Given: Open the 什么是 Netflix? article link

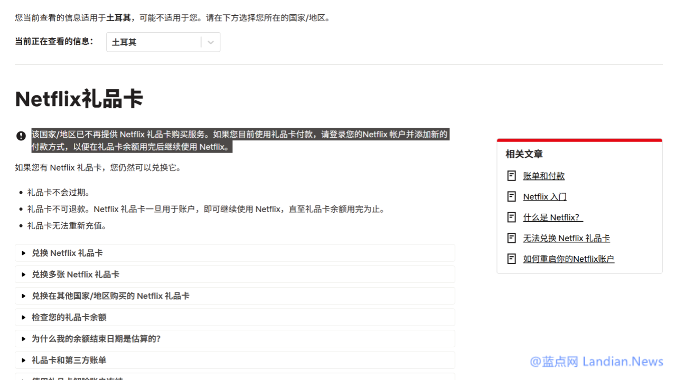Looking at the screenshot, I should click(553, 217).
